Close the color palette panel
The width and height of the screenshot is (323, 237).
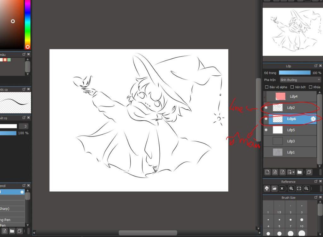pyautogui.click(x=28, y=54)
